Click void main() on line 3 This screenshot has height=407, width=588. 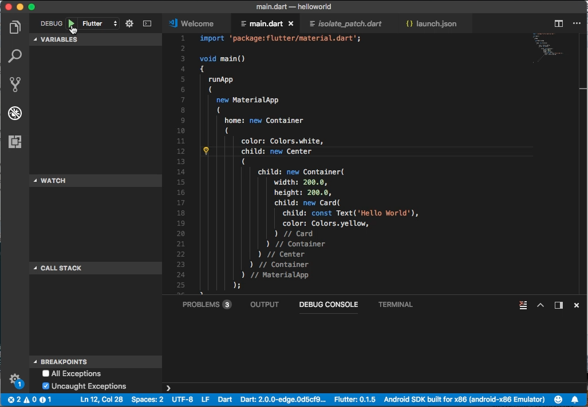[222, 58]
